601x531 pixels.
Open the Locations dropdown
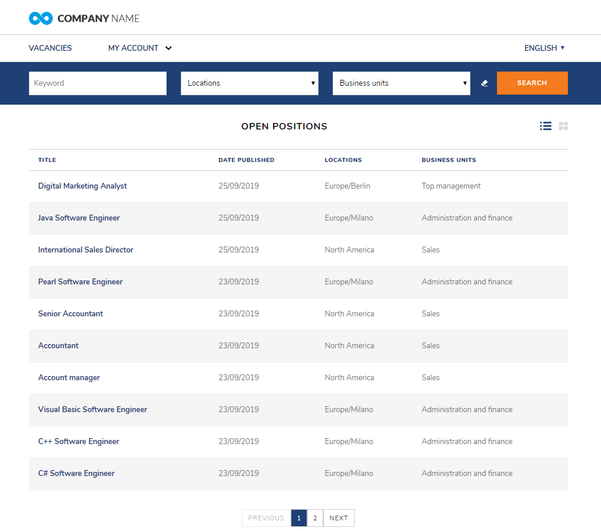point(249,83)
